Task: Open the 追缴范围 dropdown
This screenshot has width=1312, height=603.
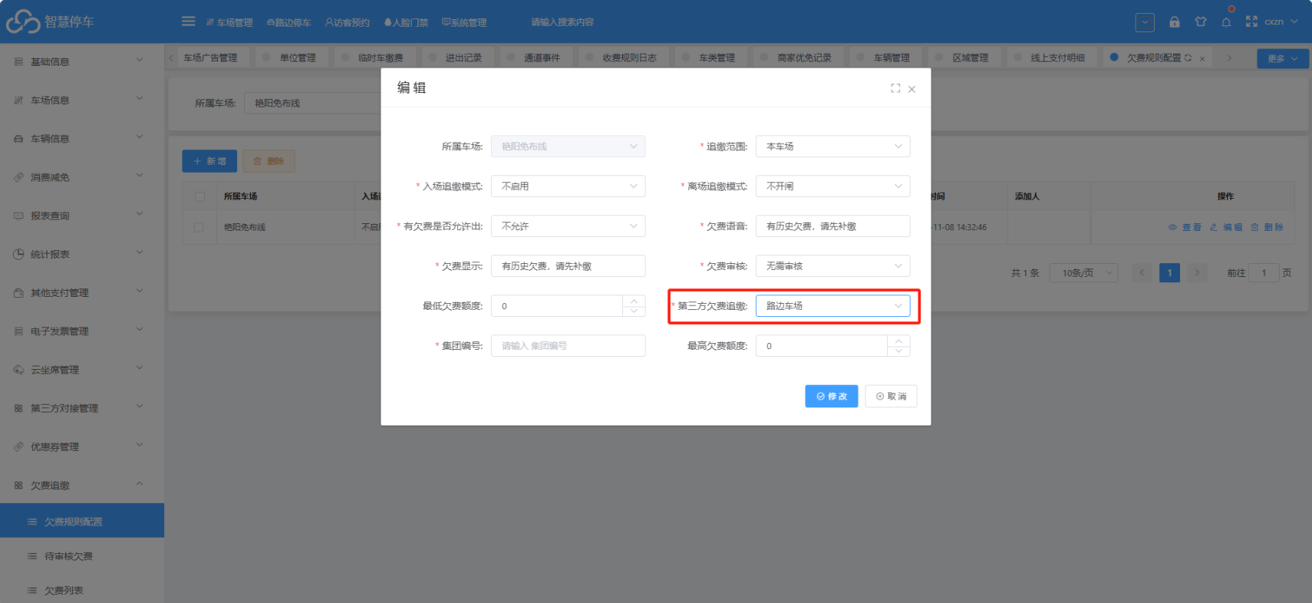Action: click(832, 147)
